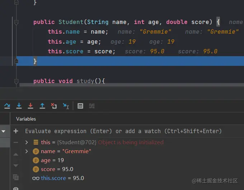Screen dimensions: 244x190
Task: Fold the Student constructor using gutter marker
Action: (x=17, y=22)
